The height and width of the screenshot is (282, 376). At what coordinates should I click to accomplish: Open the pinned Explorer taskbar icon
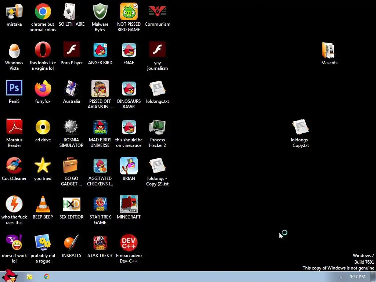pyautogui.click(x=30, y=277)
